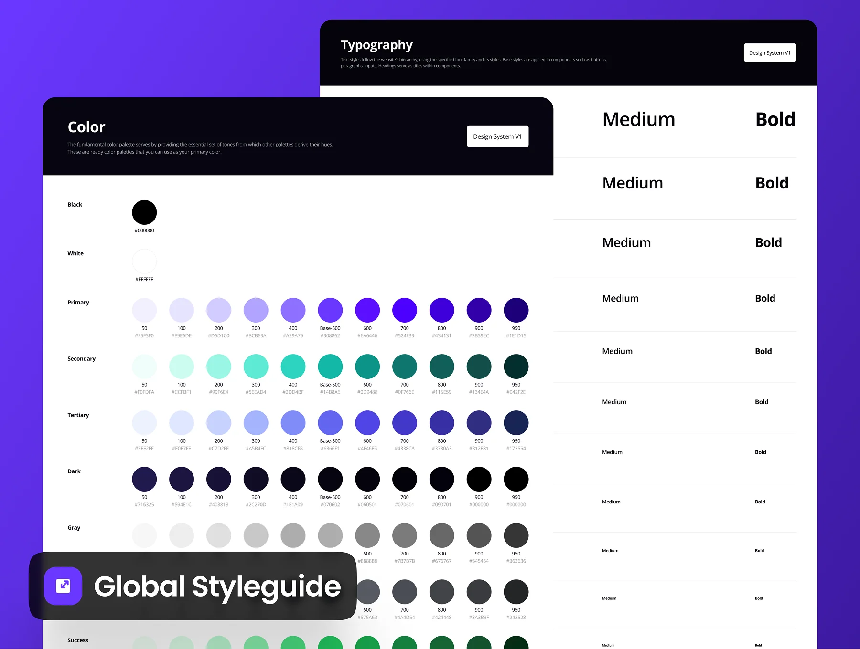This screenshot has width=860, height=649.
Task: Choose Primary 700 swatch #524F39
Action: pos(405,310)
